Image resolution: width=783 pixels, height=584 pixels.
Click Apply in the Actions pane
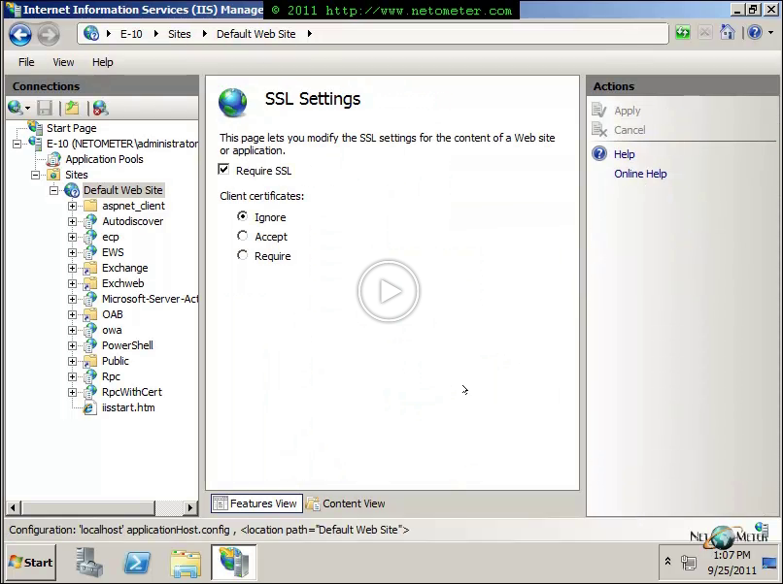[x=627, y=111]
